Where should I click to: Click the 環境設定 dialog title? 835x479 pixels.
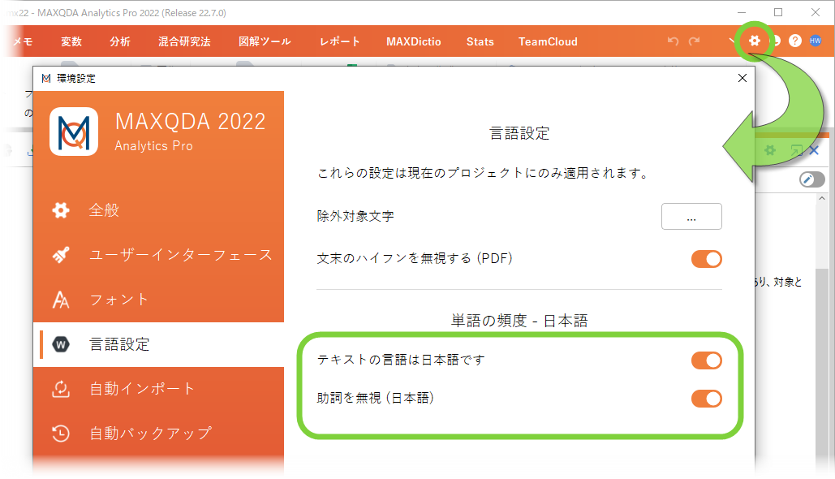[x=76, y=78]
